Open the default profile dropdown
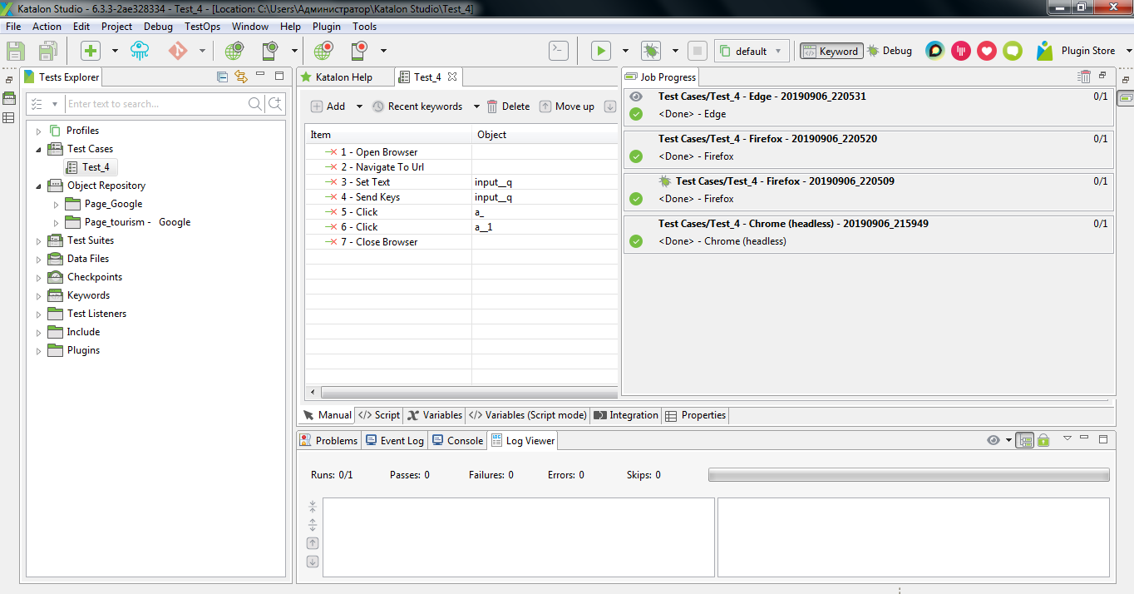The image size is (1134, 594). 752,51
